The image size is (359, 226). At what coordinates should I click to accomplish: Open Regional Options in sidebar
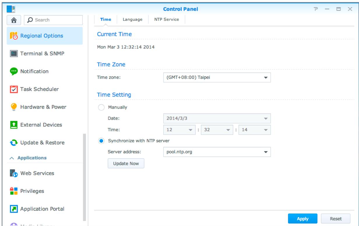coord(45,36)
